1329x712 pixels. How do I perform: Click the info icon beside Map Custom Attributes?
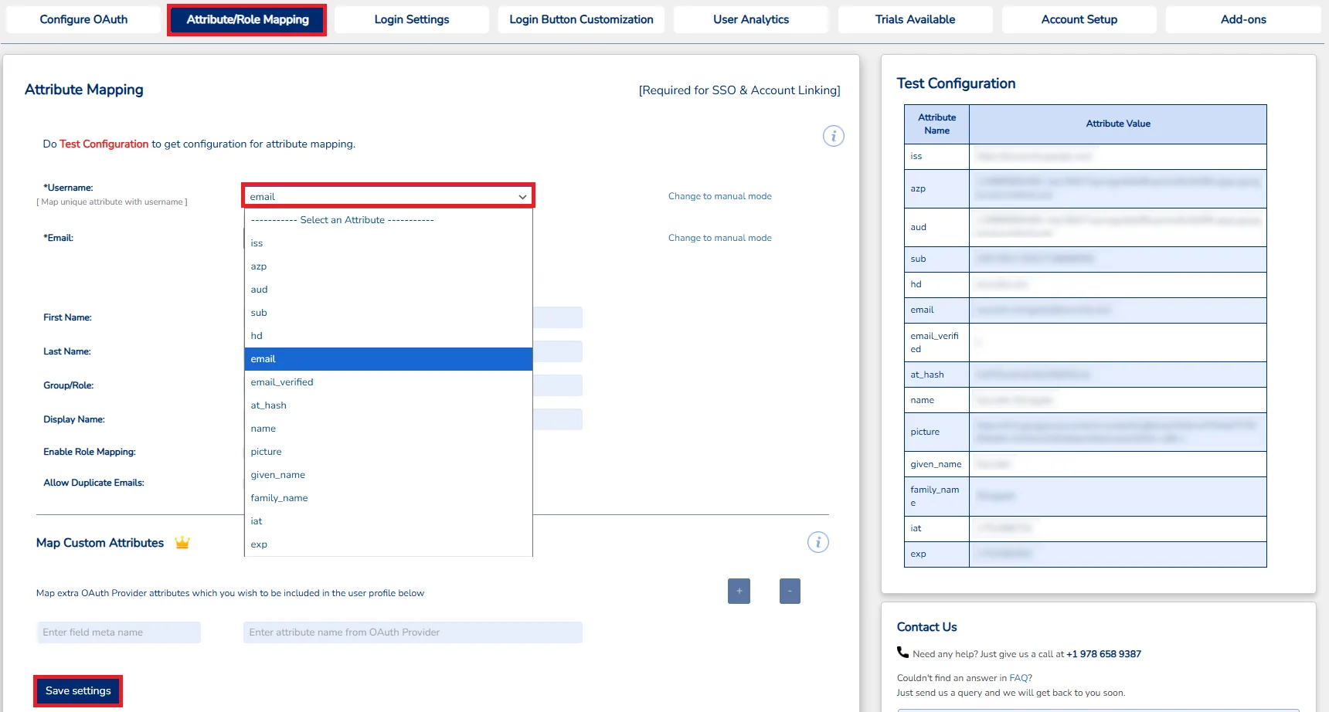point(817,542)
